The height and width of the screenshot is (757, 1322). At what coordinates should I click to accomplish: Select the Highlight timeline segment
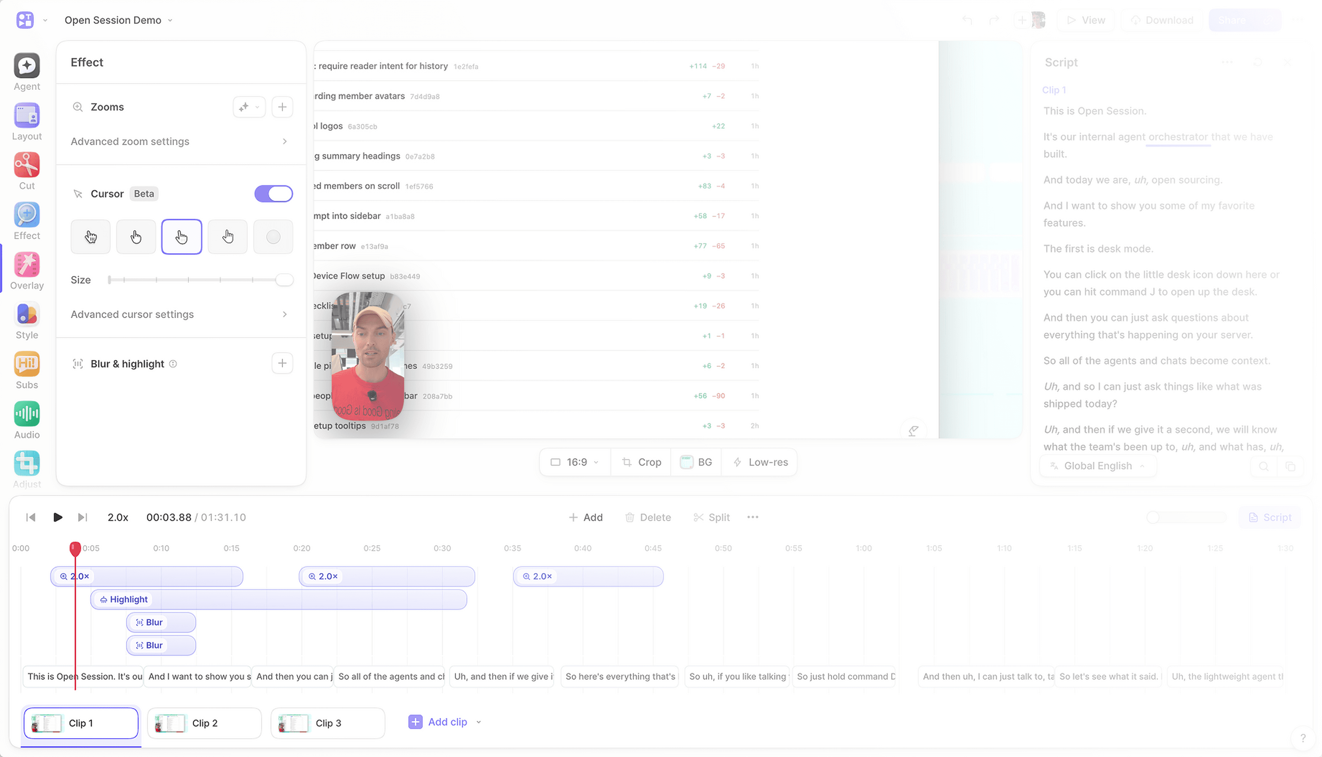[x=278, y=600]
